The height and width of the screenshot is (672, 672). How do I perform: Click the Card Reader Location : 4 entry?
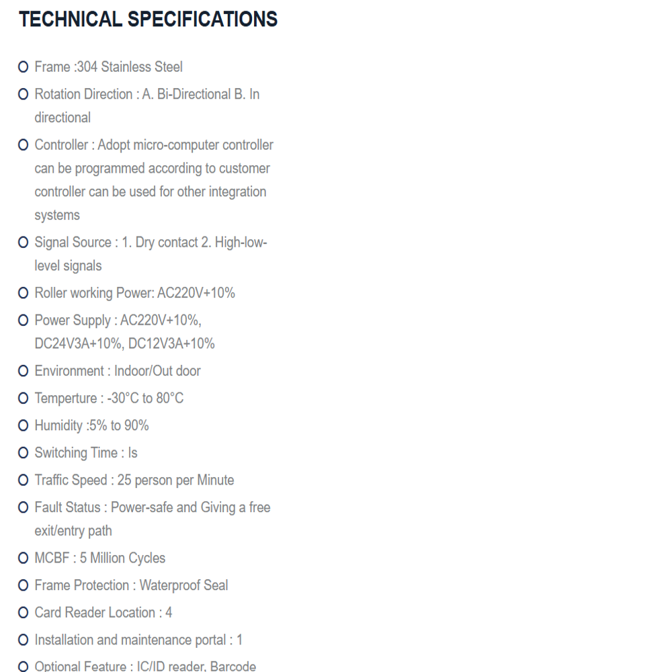(103, 613)
